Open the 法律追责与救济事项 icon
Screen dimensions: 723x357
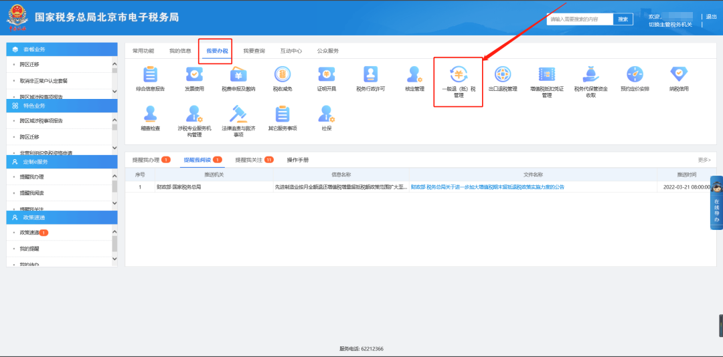(238, 114)
